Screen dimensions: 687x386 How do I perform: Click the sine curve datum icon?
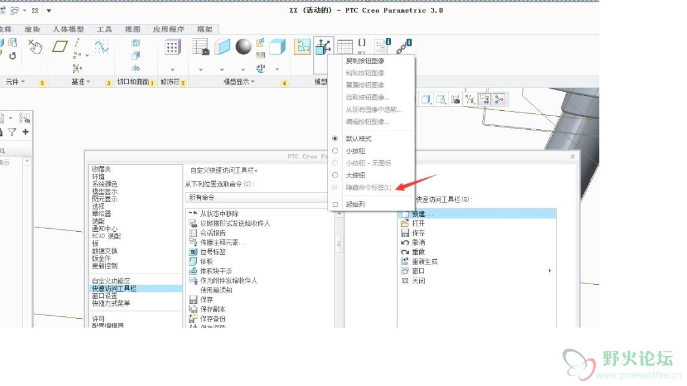click(x=101, y=46)
